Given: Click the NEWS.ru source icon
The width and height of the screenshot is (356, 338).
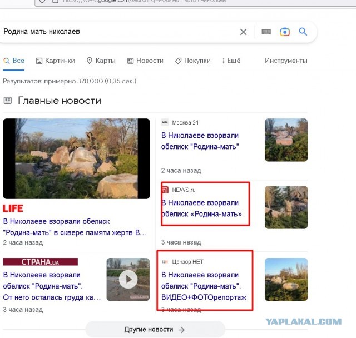Looking at the screenshot, I should click(165, 190).
